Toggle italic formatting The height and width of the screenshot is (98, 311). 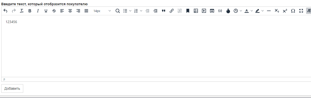[38, 11]
